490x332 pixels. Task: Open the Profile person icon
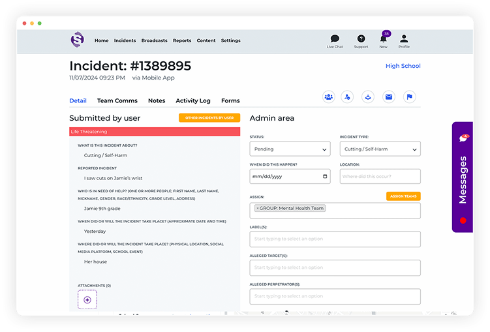coord(404,38)
